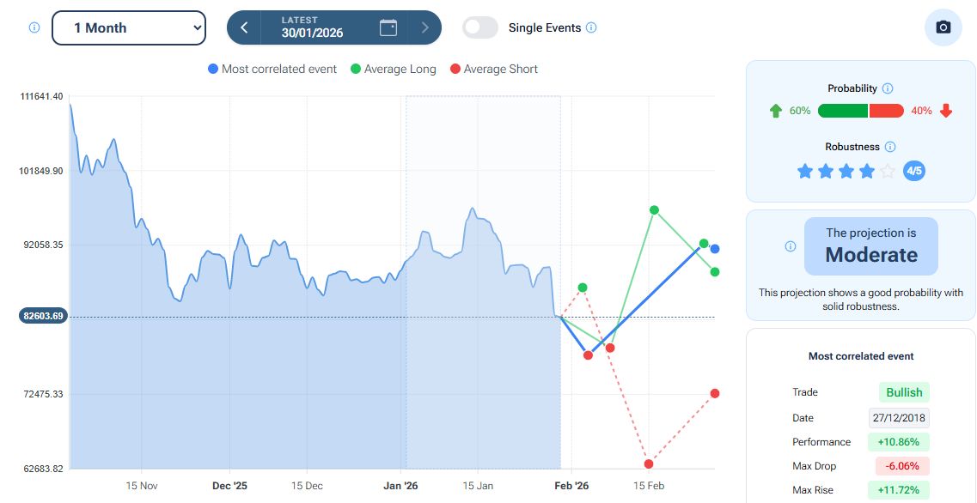Click the camera screenshot icon
The width and height of the screenshot is (977, 503).
943,27
